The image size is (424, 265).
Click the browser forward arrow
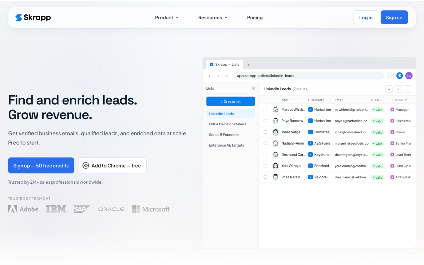pos(218,76)
